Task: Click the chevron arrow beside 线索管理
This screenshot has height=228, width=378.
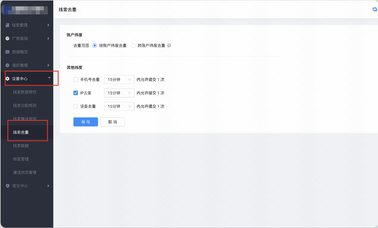Action: pos(48,25)
